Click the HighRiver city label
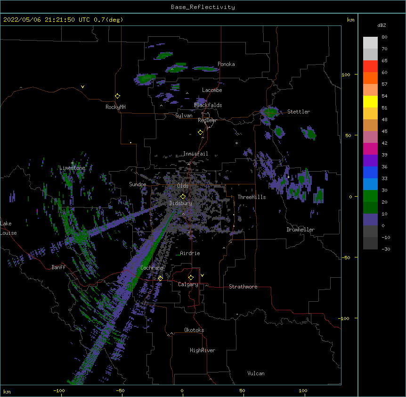Viewport: 406px width, 397px height. (203, 350)
